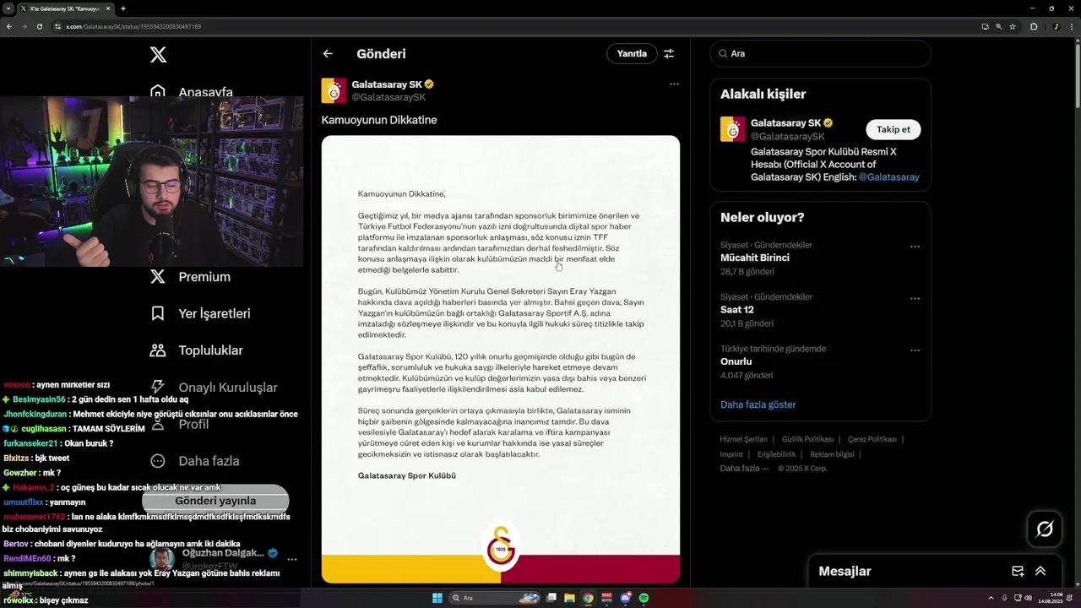Click the Chrome address bar URL
The image size is (1081, 608).
point(133,26)
